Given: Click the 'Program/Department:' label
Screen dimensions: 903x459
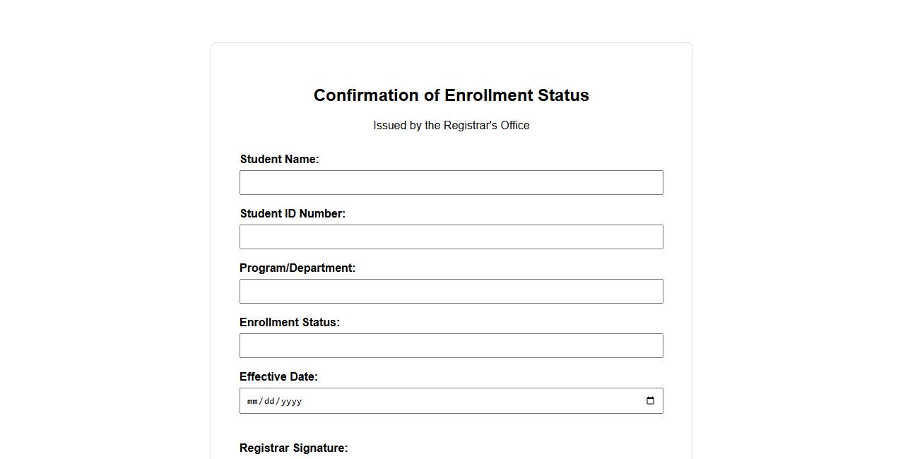Looking at the screenshot, I should point(297,268).
